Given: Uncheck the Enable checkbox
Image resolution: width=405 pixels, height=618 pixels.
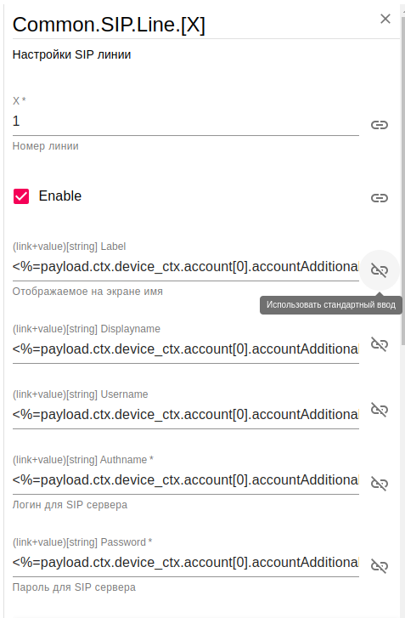Looking at the screenshot, I should [21, 196].
